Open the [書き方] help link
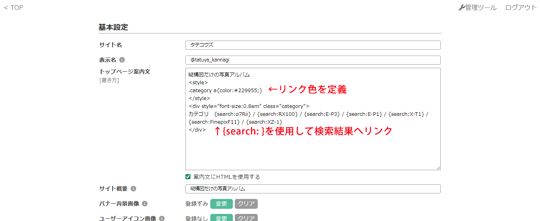Image resolution: width=540 pixels, height=221 pixels. coord(109,80)
